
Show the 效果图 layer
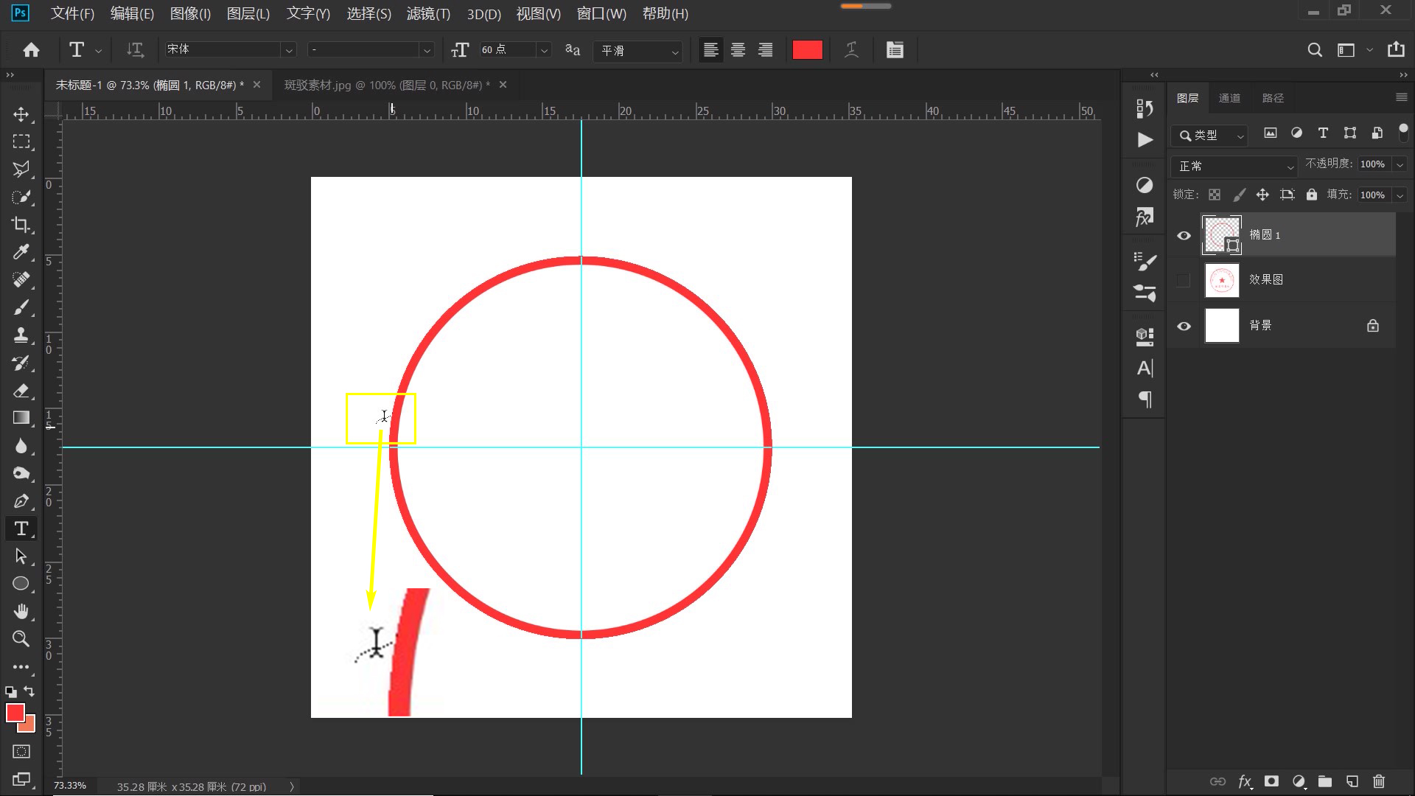coord(1184,280)
